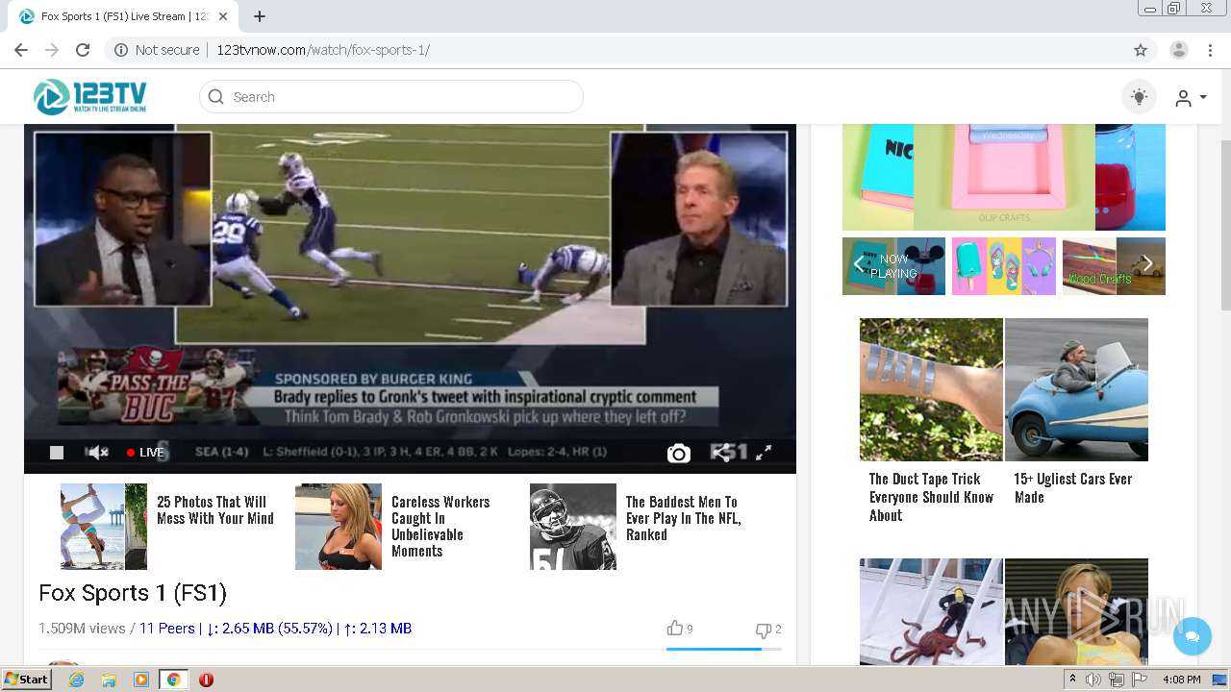
Task: Click the like ratio progress bar
Action: [x=723, y=650]
